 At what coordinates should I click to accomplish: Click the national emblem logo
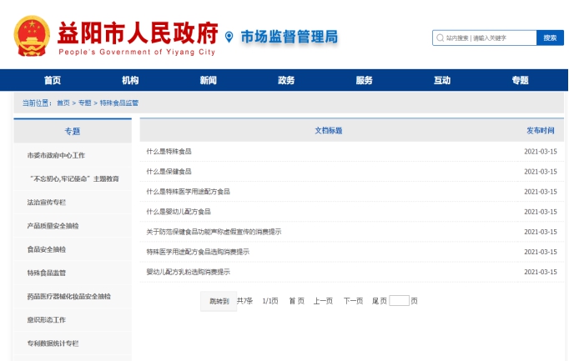tap(32, 35)
